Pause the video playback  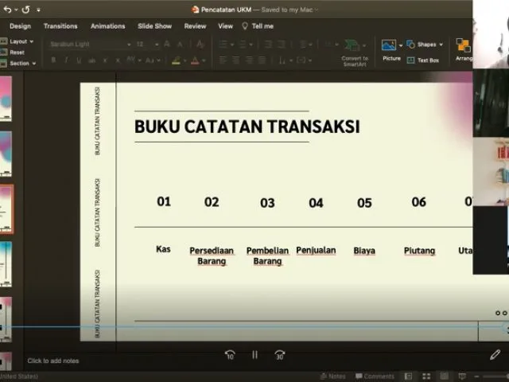coord(254,355)
